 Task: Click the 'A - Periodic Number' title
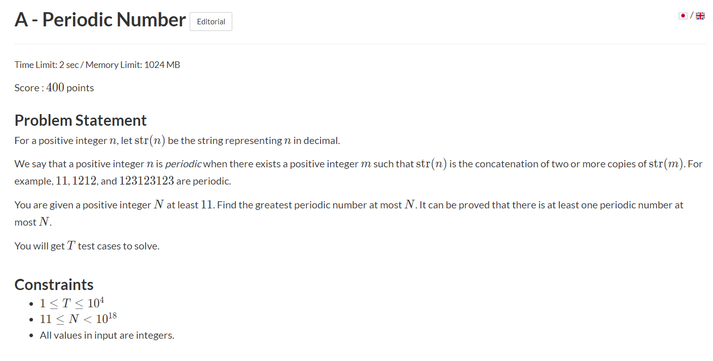100,20
